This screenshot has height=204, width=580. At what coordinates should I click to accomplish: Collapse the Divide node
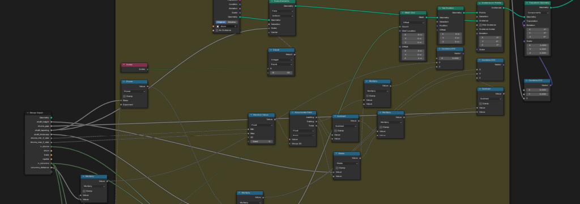pyautogui.click(x=336, y=154)
